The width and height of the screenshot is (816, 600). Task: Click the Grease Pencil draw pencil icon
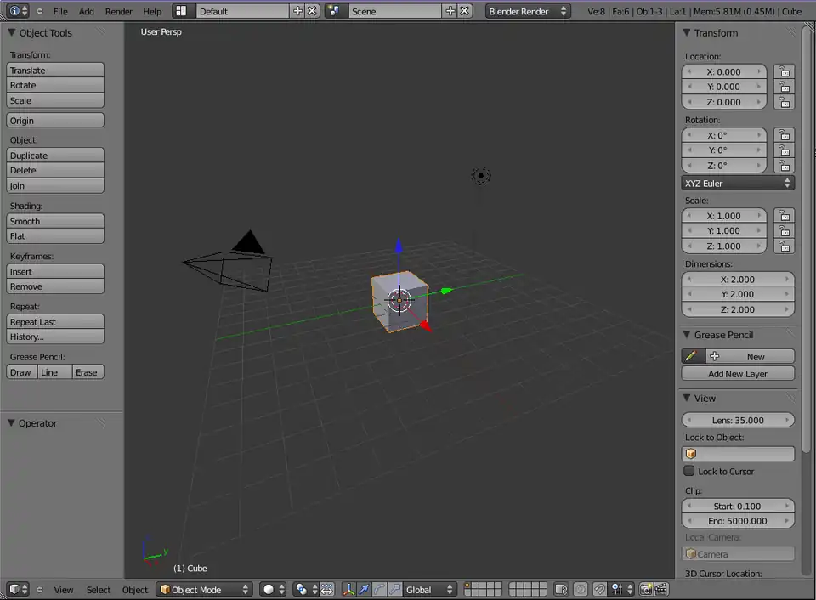click(693, 357)
